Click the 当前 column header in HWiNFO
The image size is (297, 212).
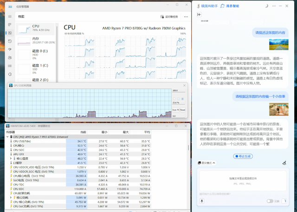(77, 132)
